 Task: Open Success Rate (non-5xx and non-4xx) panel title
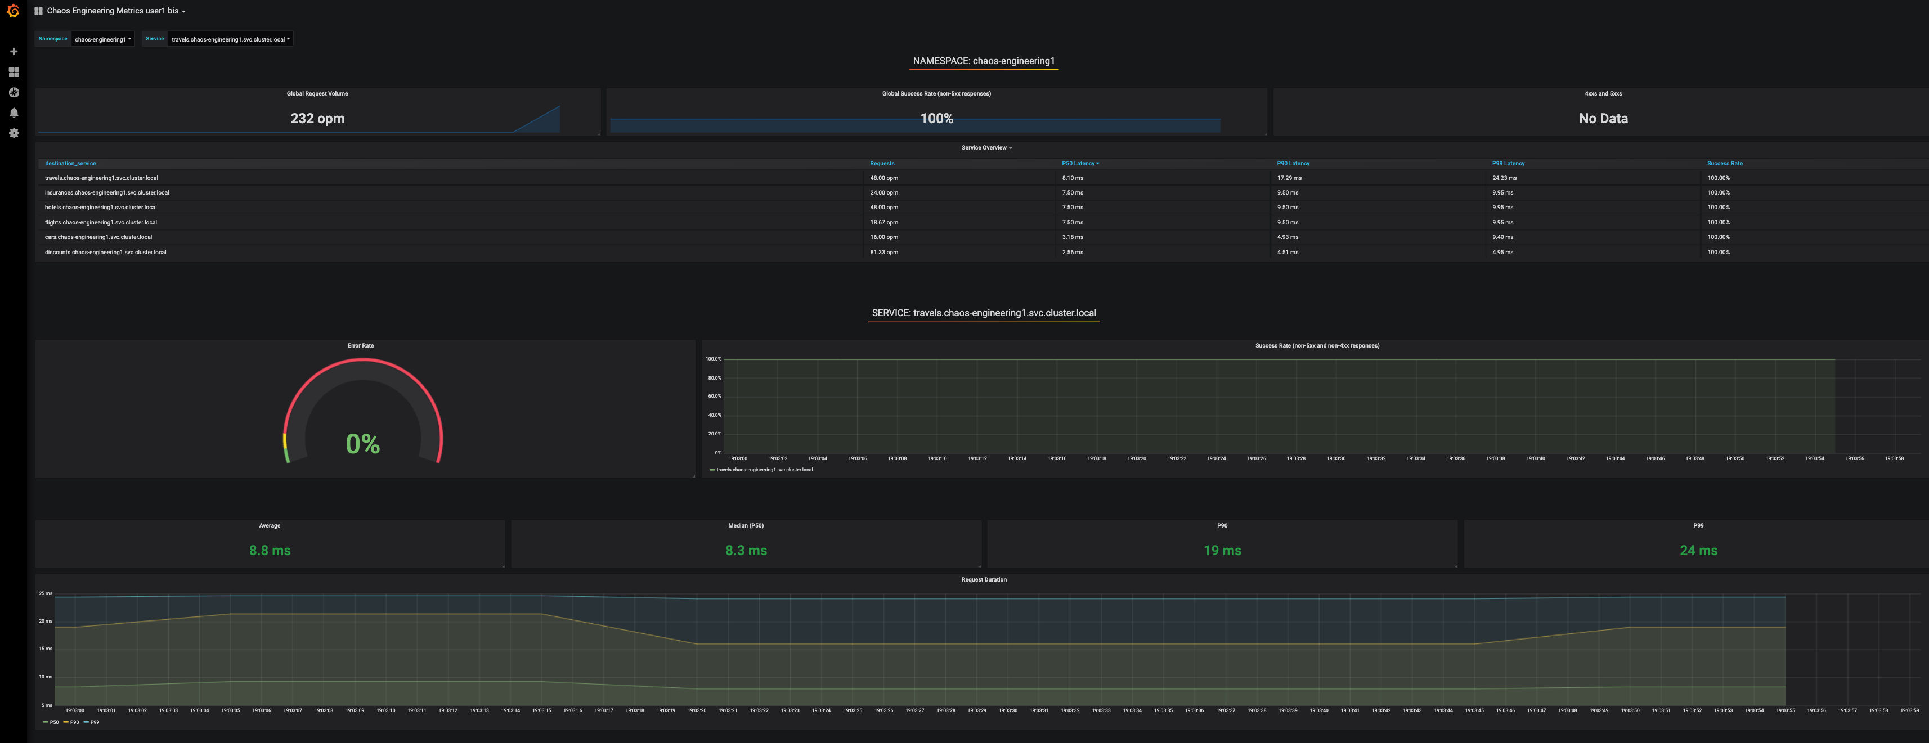pos(1316,346)
